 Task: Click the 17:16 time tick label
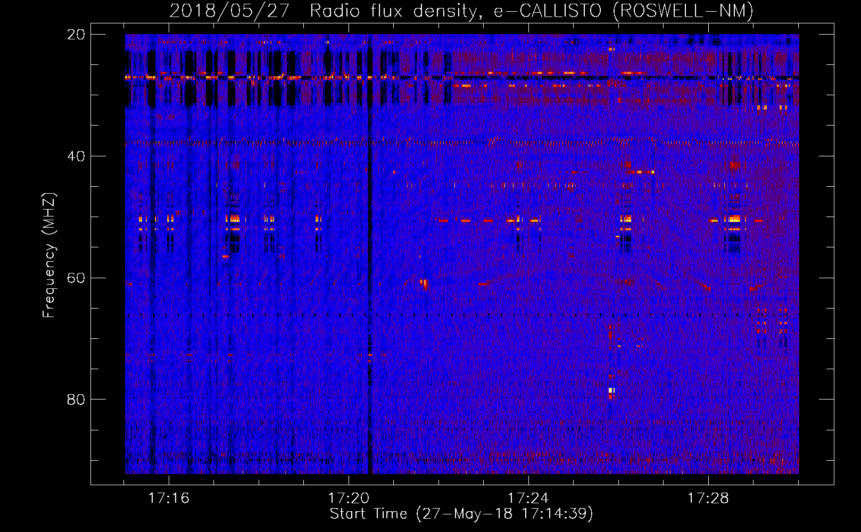(x=169, y=498)
